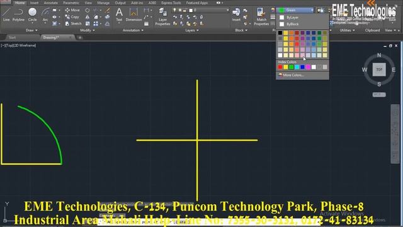Click the Leader tool icon
Image resolution: width=403 pixels, height=227 pixels.
coord(146,17)
